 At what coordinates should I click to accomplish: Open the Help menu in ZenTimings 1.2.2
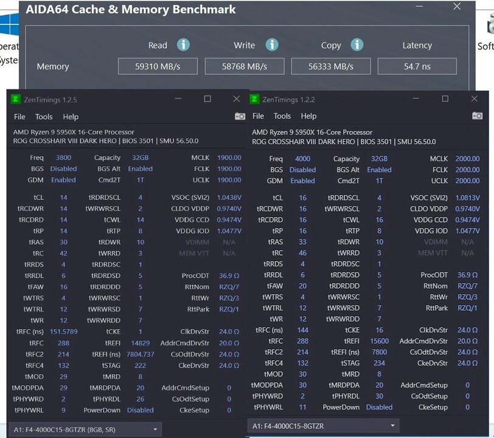pos(308,116)
